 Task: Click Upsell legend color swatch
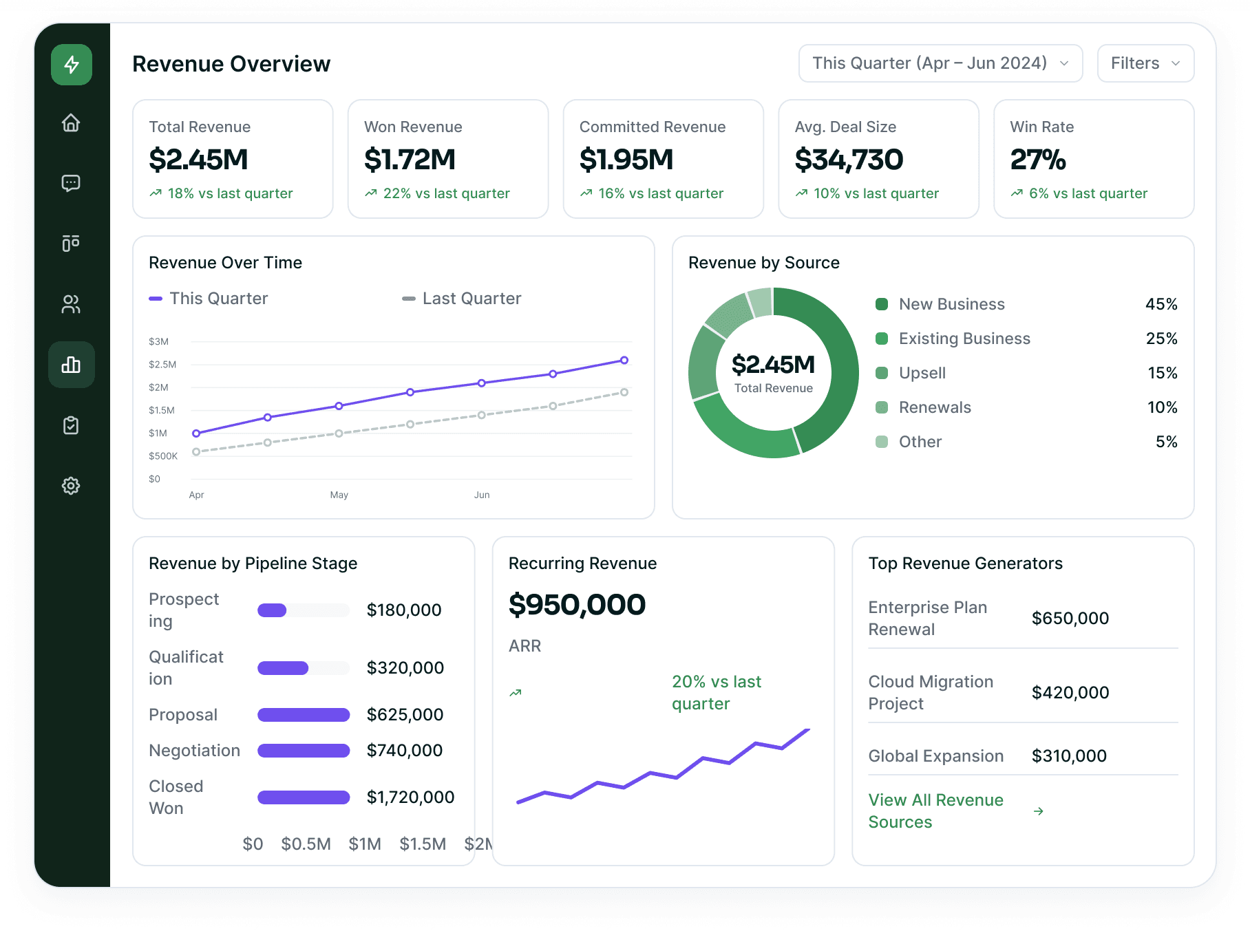pos(882,373)
